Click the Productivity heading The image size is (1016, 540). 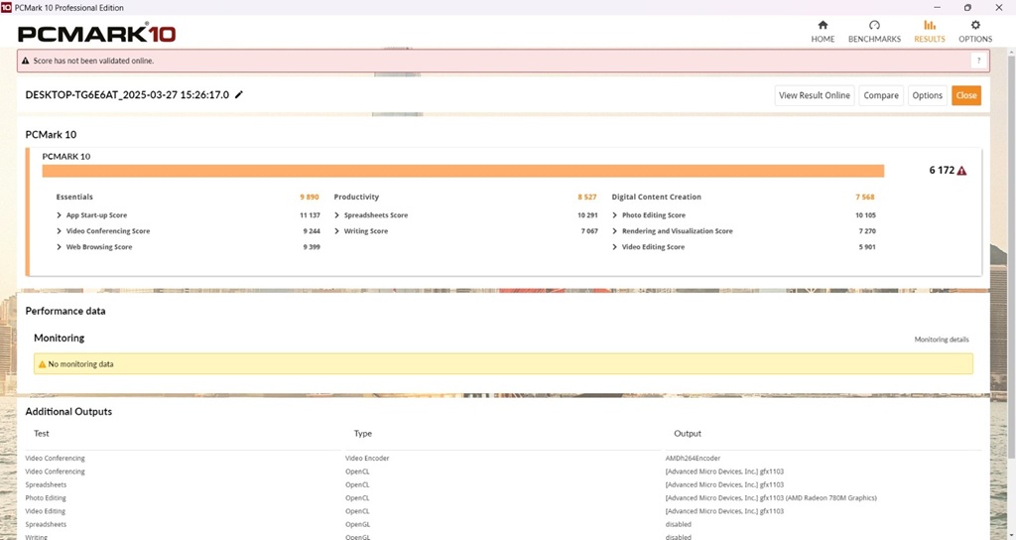point(356,198)
